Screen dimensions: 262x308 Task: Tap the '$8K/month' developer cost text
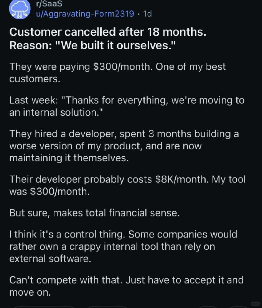pyautogui.click(x=182, y=179)
